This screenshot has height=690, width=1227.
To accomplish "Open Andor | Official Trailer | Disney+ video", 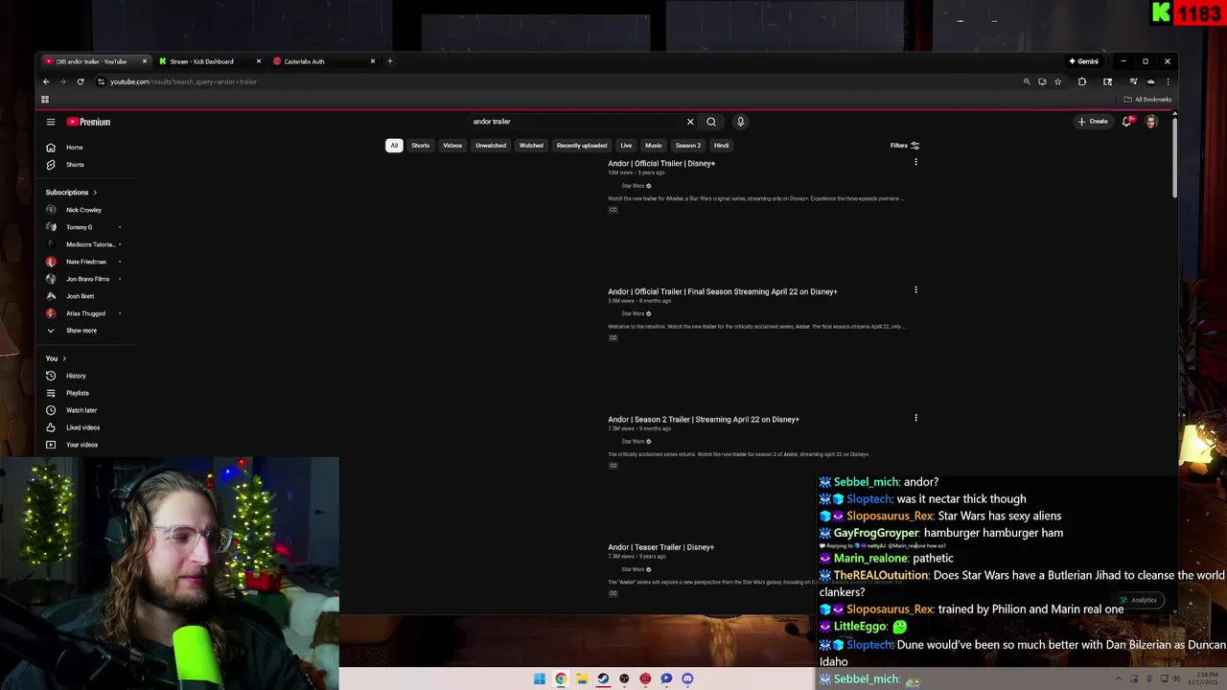I will tap(661, 164).
